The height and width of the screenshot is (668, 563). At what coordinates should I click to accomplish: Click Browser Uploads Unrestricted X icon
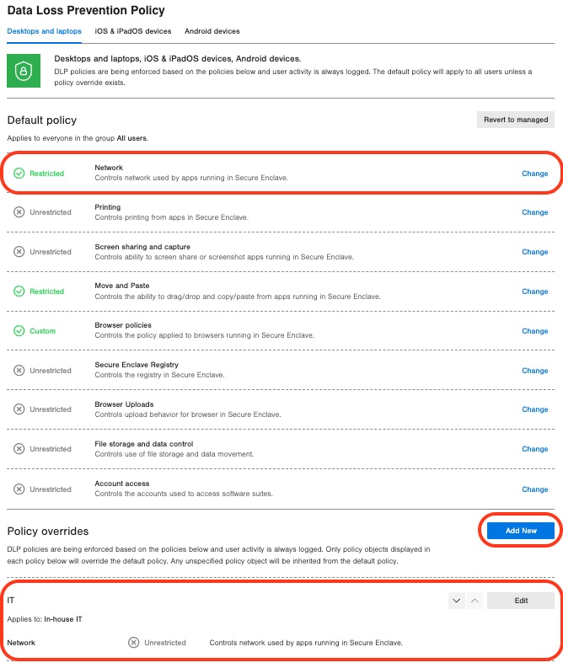point(19,409)
